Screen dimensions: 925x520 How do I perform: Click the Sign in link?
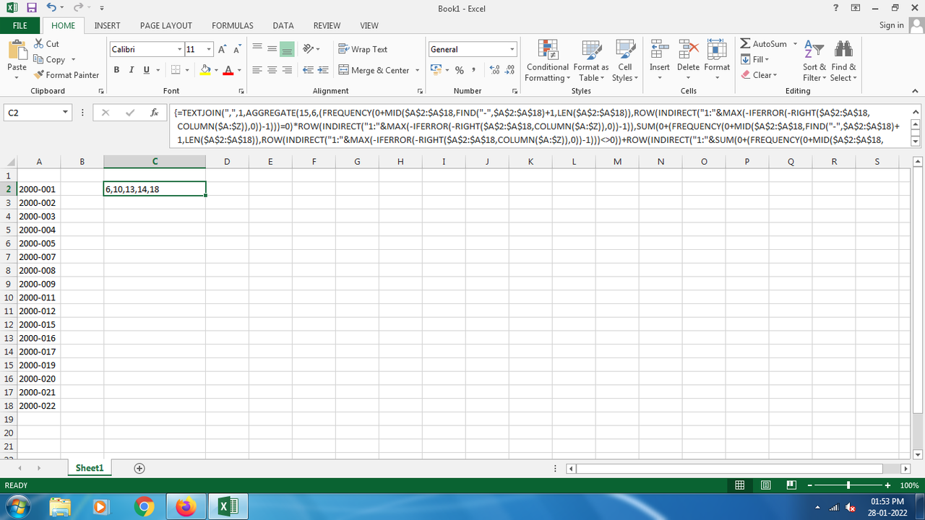click(891, 25)
